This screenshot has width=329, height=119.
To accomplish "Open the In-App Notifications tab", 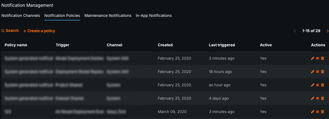I will (x=154, y=16).
